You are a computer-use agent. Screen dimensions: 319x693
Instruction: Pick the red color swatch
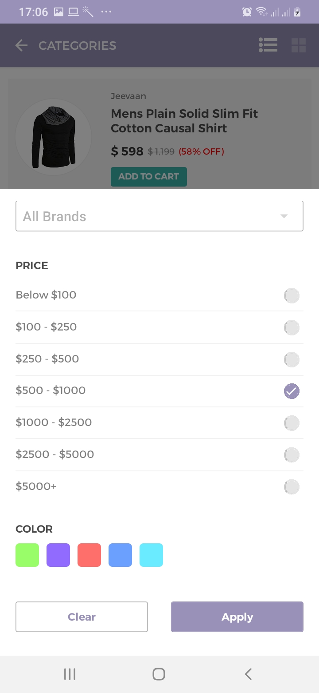(89, 555)
